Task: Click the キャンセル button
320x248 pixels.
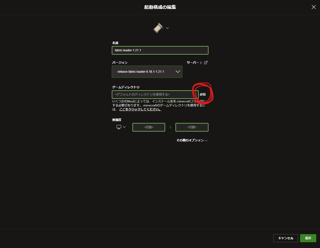Action: point(286,238)
